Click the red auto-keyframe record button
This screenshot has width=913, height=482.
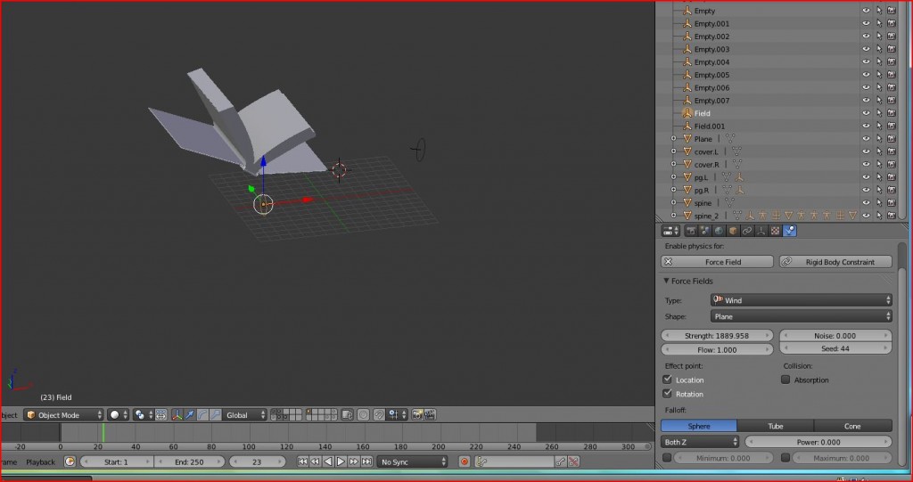pos(464,462)
